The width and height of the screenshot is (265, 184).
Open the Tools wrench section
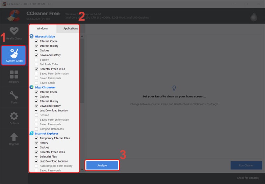click(x=14, y=97)
